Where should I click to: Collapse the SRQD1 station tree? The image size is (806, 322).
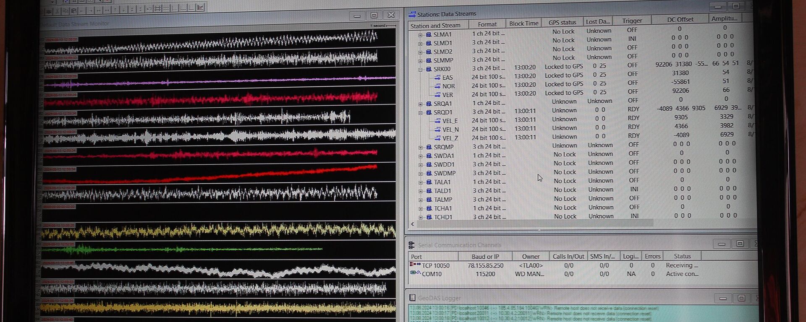click(x=420, y=112)
